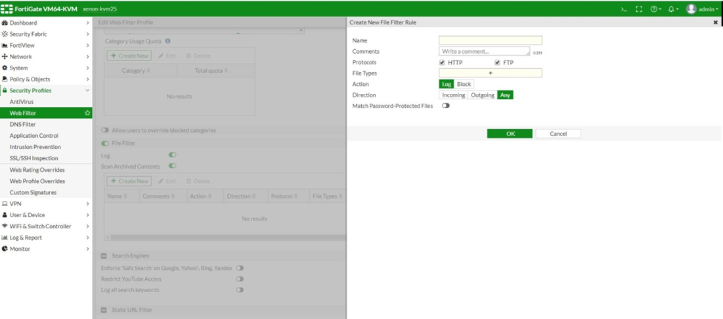Open the help question mark icon
Image resolution: width=723 pixels, height=319 pixels.
click(x=654, y=9)
